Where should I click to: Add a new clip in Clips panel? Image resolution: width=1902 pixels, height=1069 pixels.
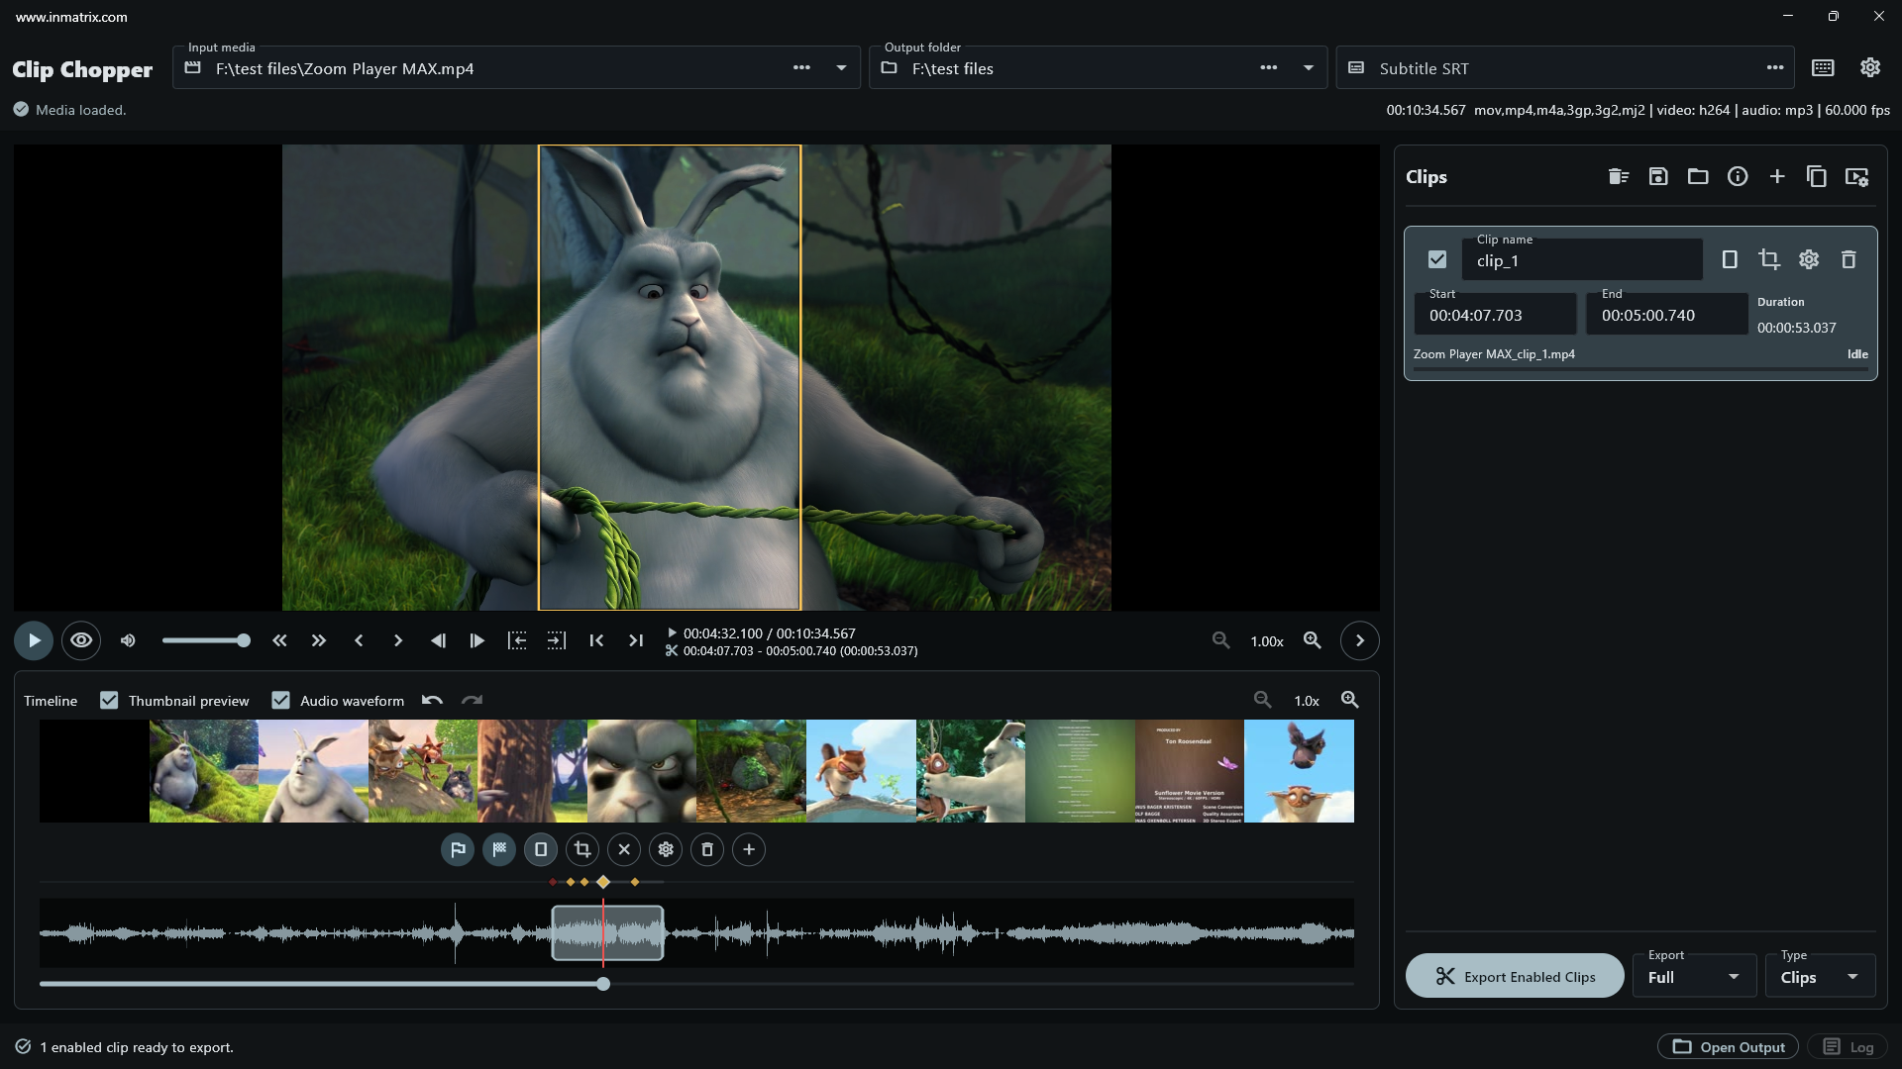(1777, 176)
